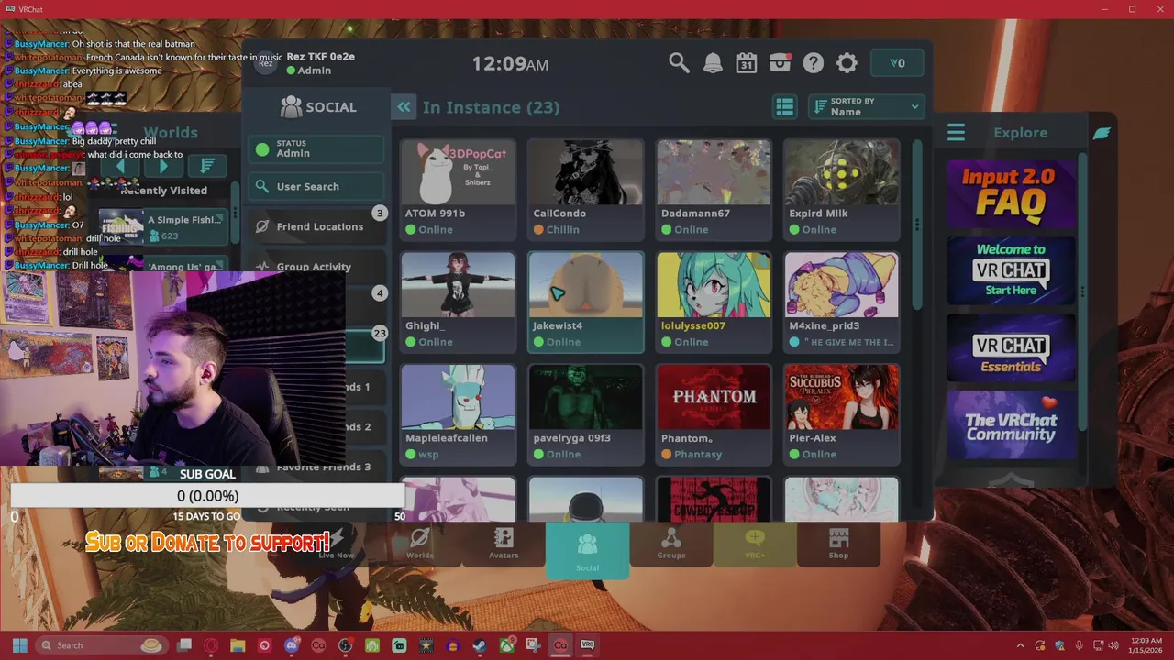1174x660 pixels.
Task: Select Favorite Friends 3 in sidebar
Action: pos(316,467)
